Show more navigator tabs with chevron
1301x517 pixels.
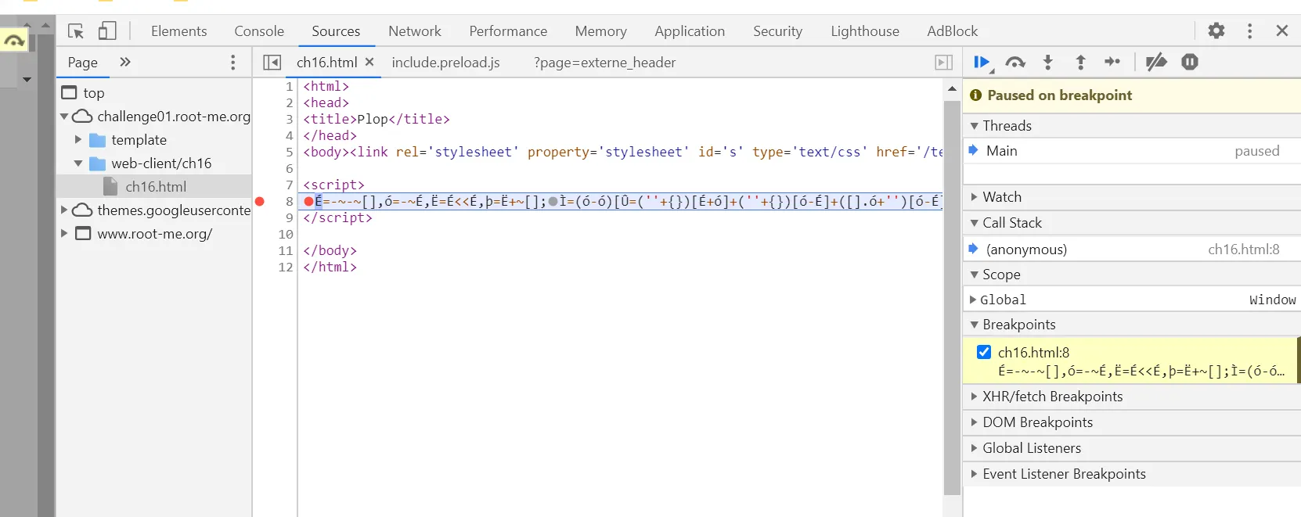click(125, 62)
